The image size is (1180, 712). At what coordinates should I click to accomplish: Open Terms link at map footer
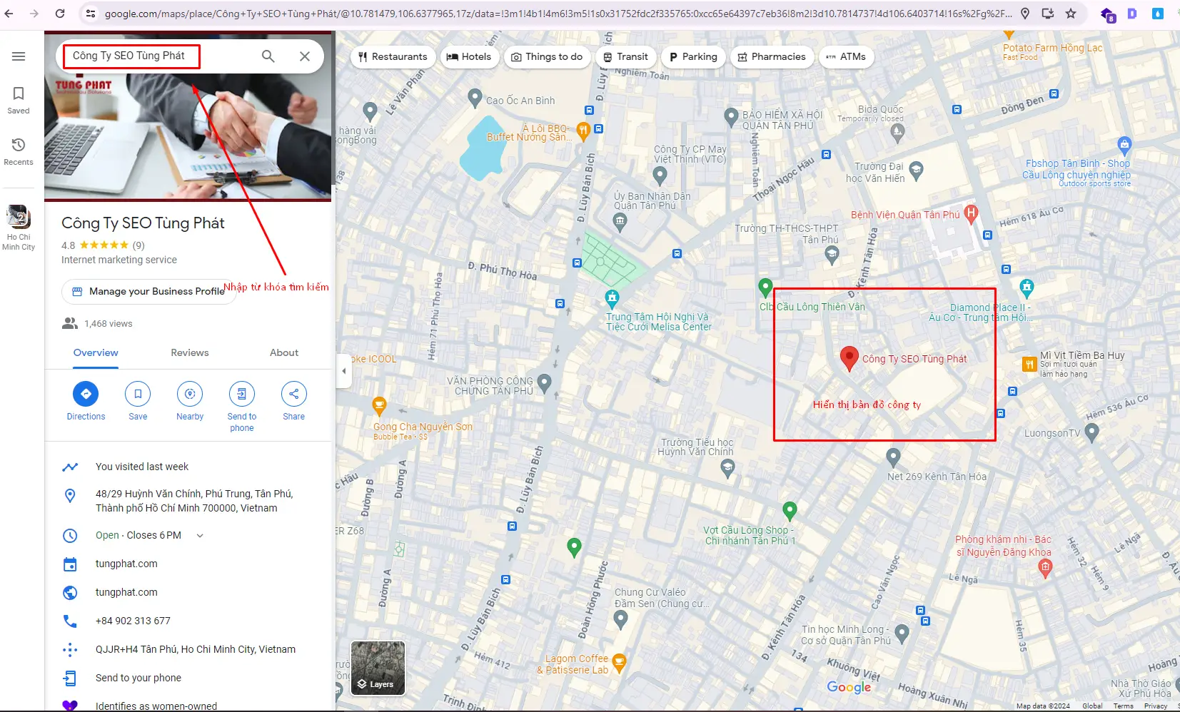pos(1123,706)
